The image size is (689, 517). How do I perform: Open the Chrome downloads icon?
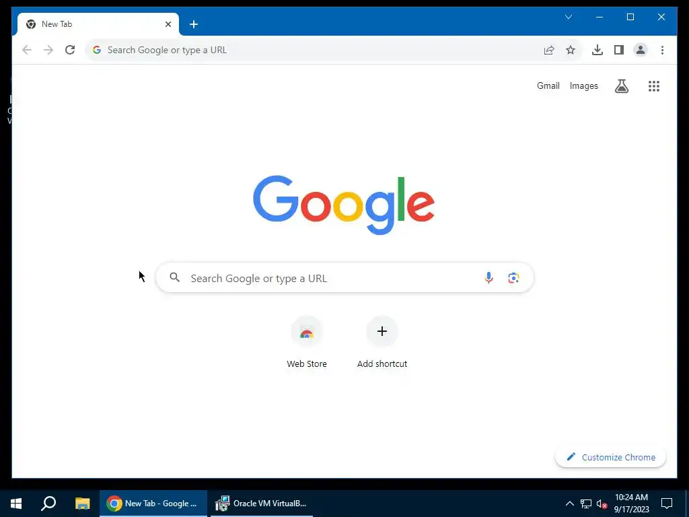coord(597,50)
